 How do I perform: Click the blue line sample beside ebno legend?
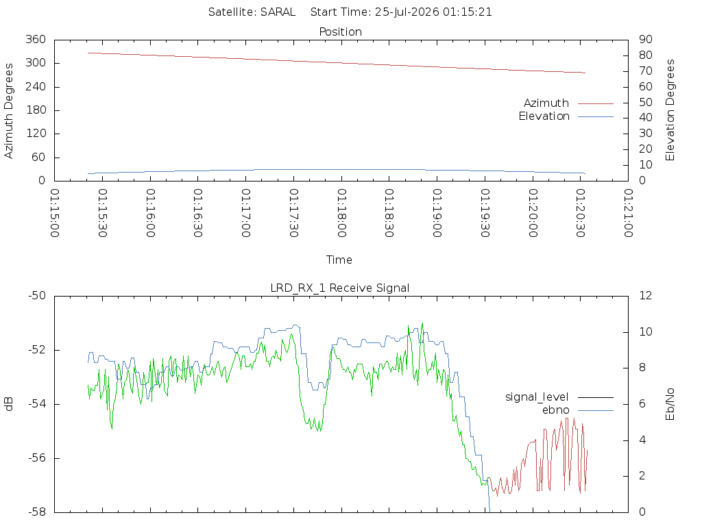(x=596, y=410)
